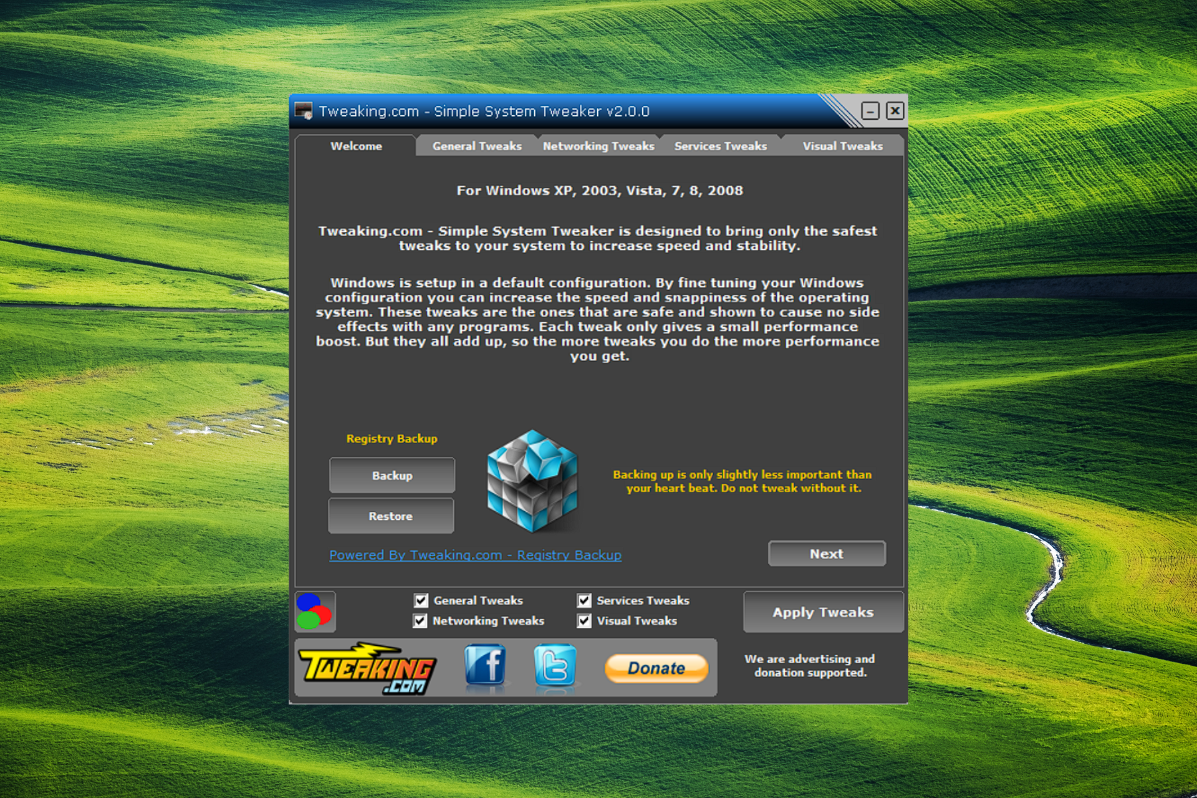
Task: Select the Services Tweaks tab
Action: [720, 146]
